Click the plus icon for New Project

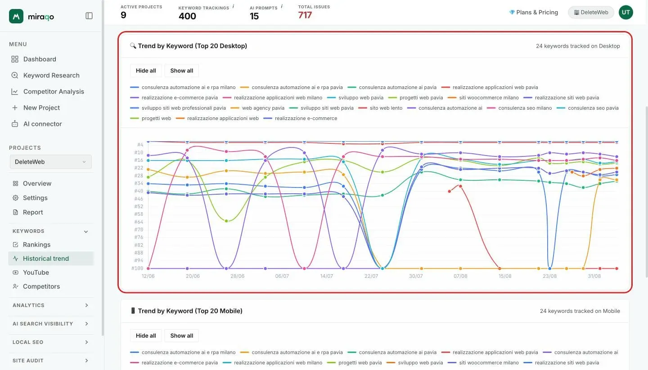tap(15, 108)
